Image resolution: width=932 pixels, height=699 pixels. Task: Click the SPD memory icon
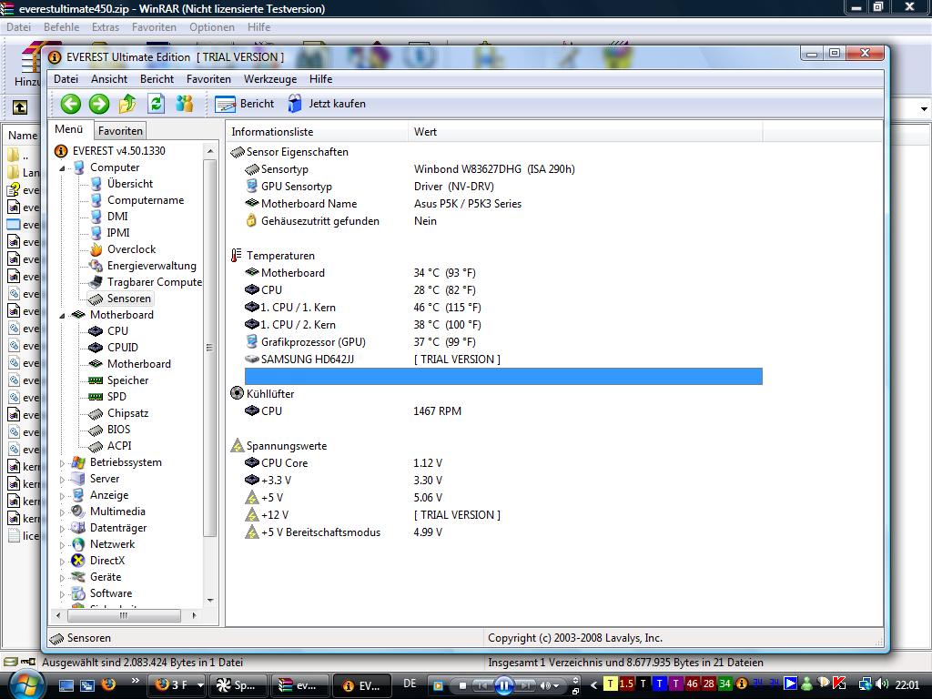[96, 397]
